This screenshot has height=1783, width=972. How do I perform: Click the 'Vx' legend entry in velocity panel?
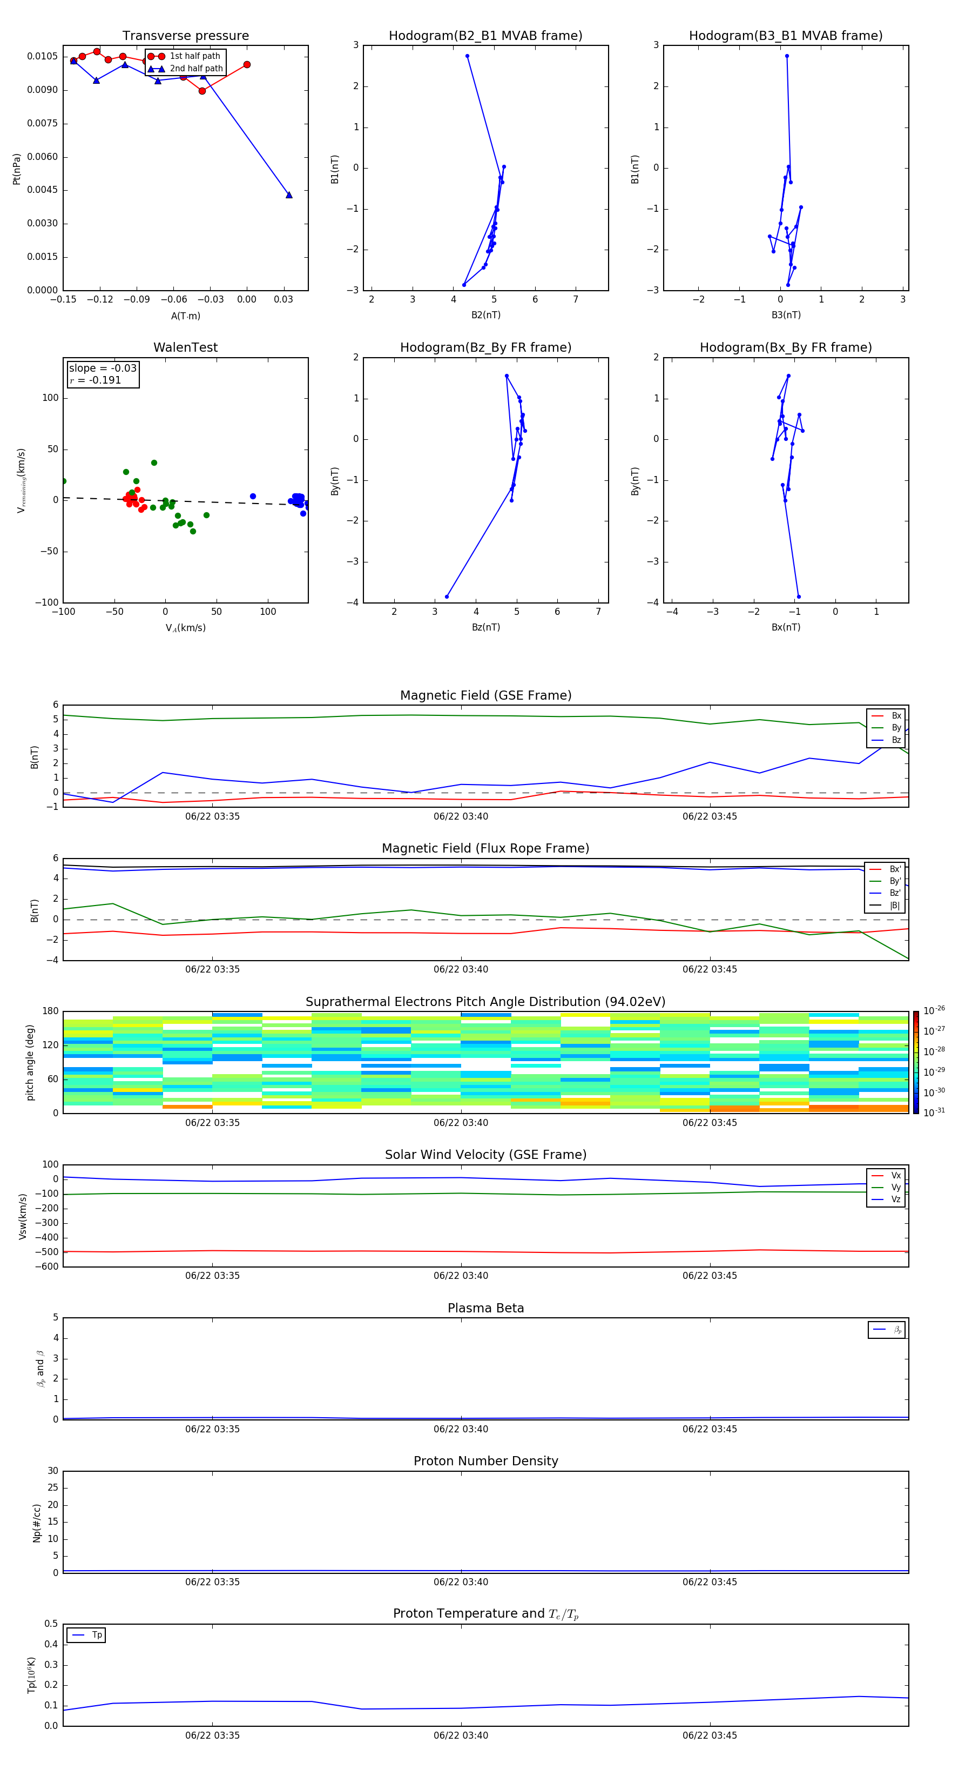coord(886,1175)
